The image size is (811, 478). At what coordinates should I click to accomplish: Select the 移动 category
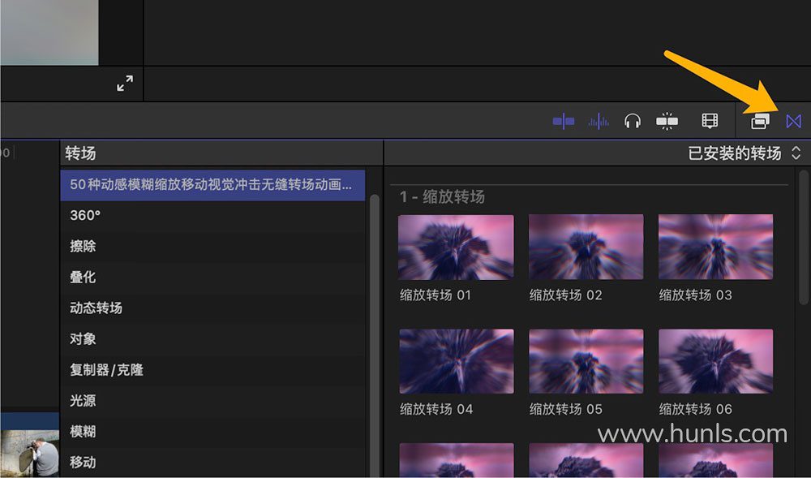tap(212, 462)
